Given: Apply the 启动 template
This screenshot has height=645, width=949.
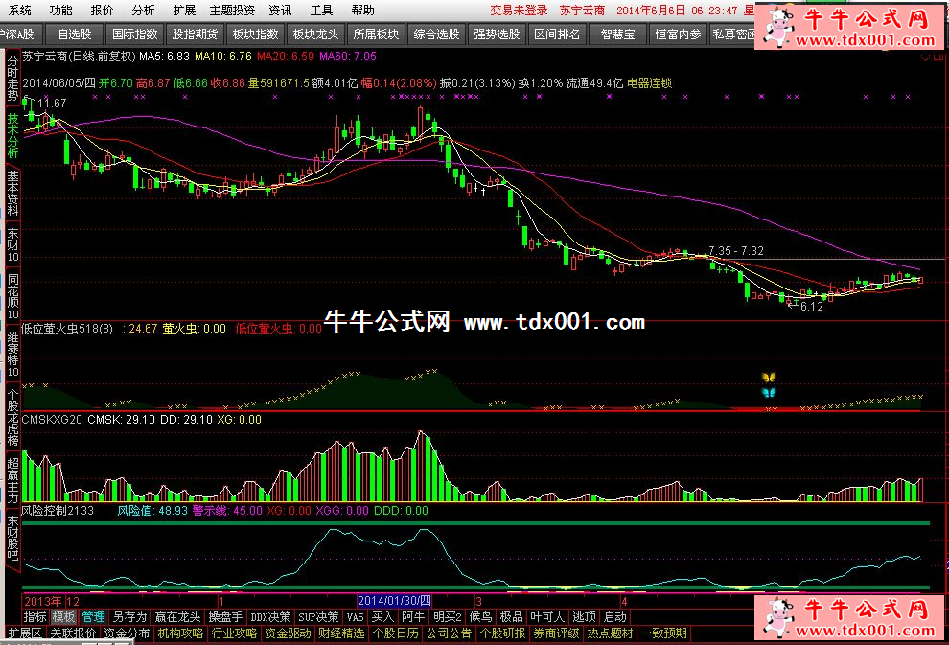Looking at the screenshot, I should point(614,617).
